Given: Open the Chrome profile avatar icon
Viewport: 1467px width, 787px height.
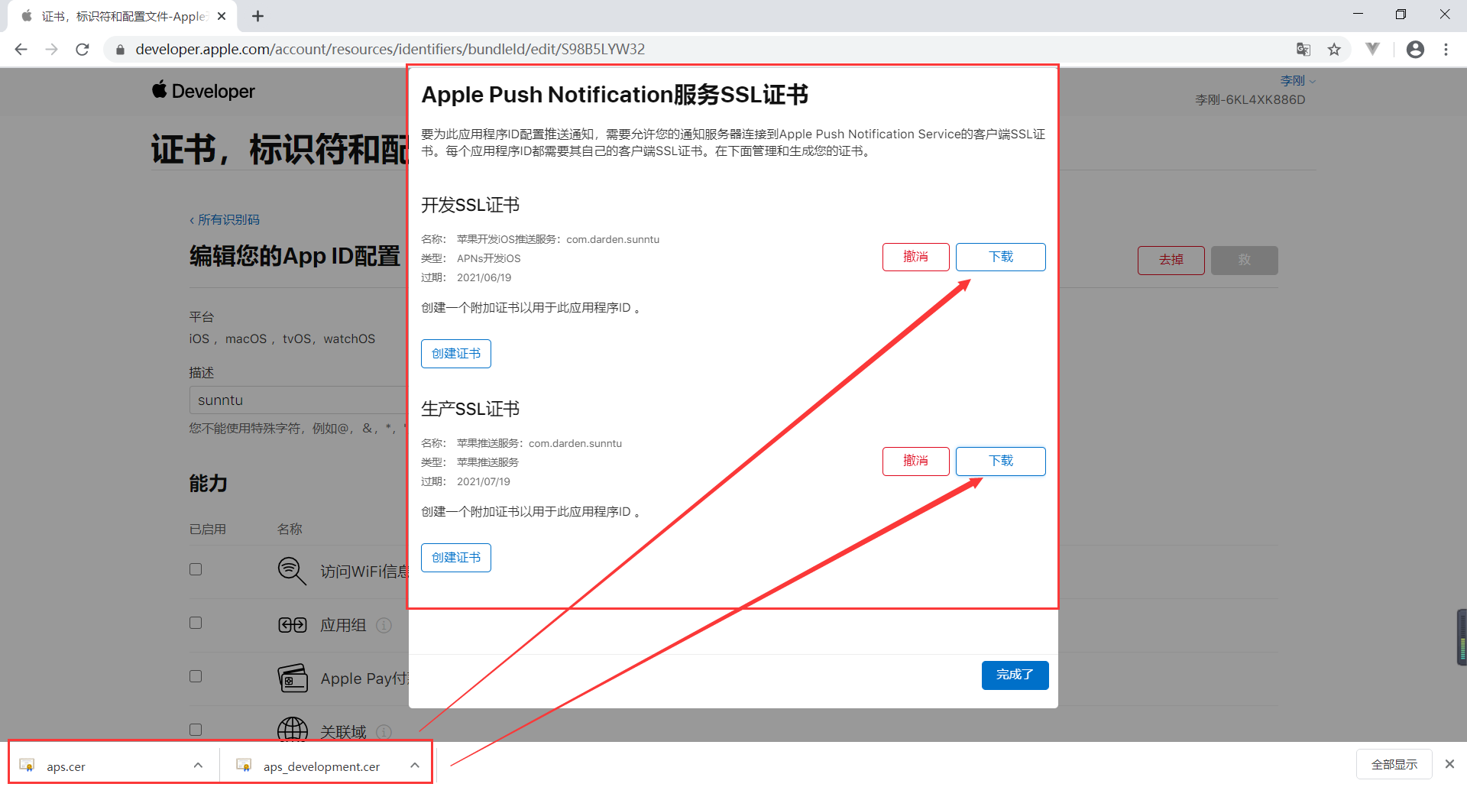Looking at the screenshot, I should coord(1415,50).
